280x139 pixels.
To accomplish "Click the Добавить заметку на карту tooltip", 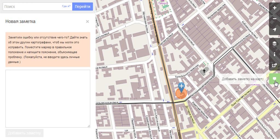I will [x=243, y=79].
